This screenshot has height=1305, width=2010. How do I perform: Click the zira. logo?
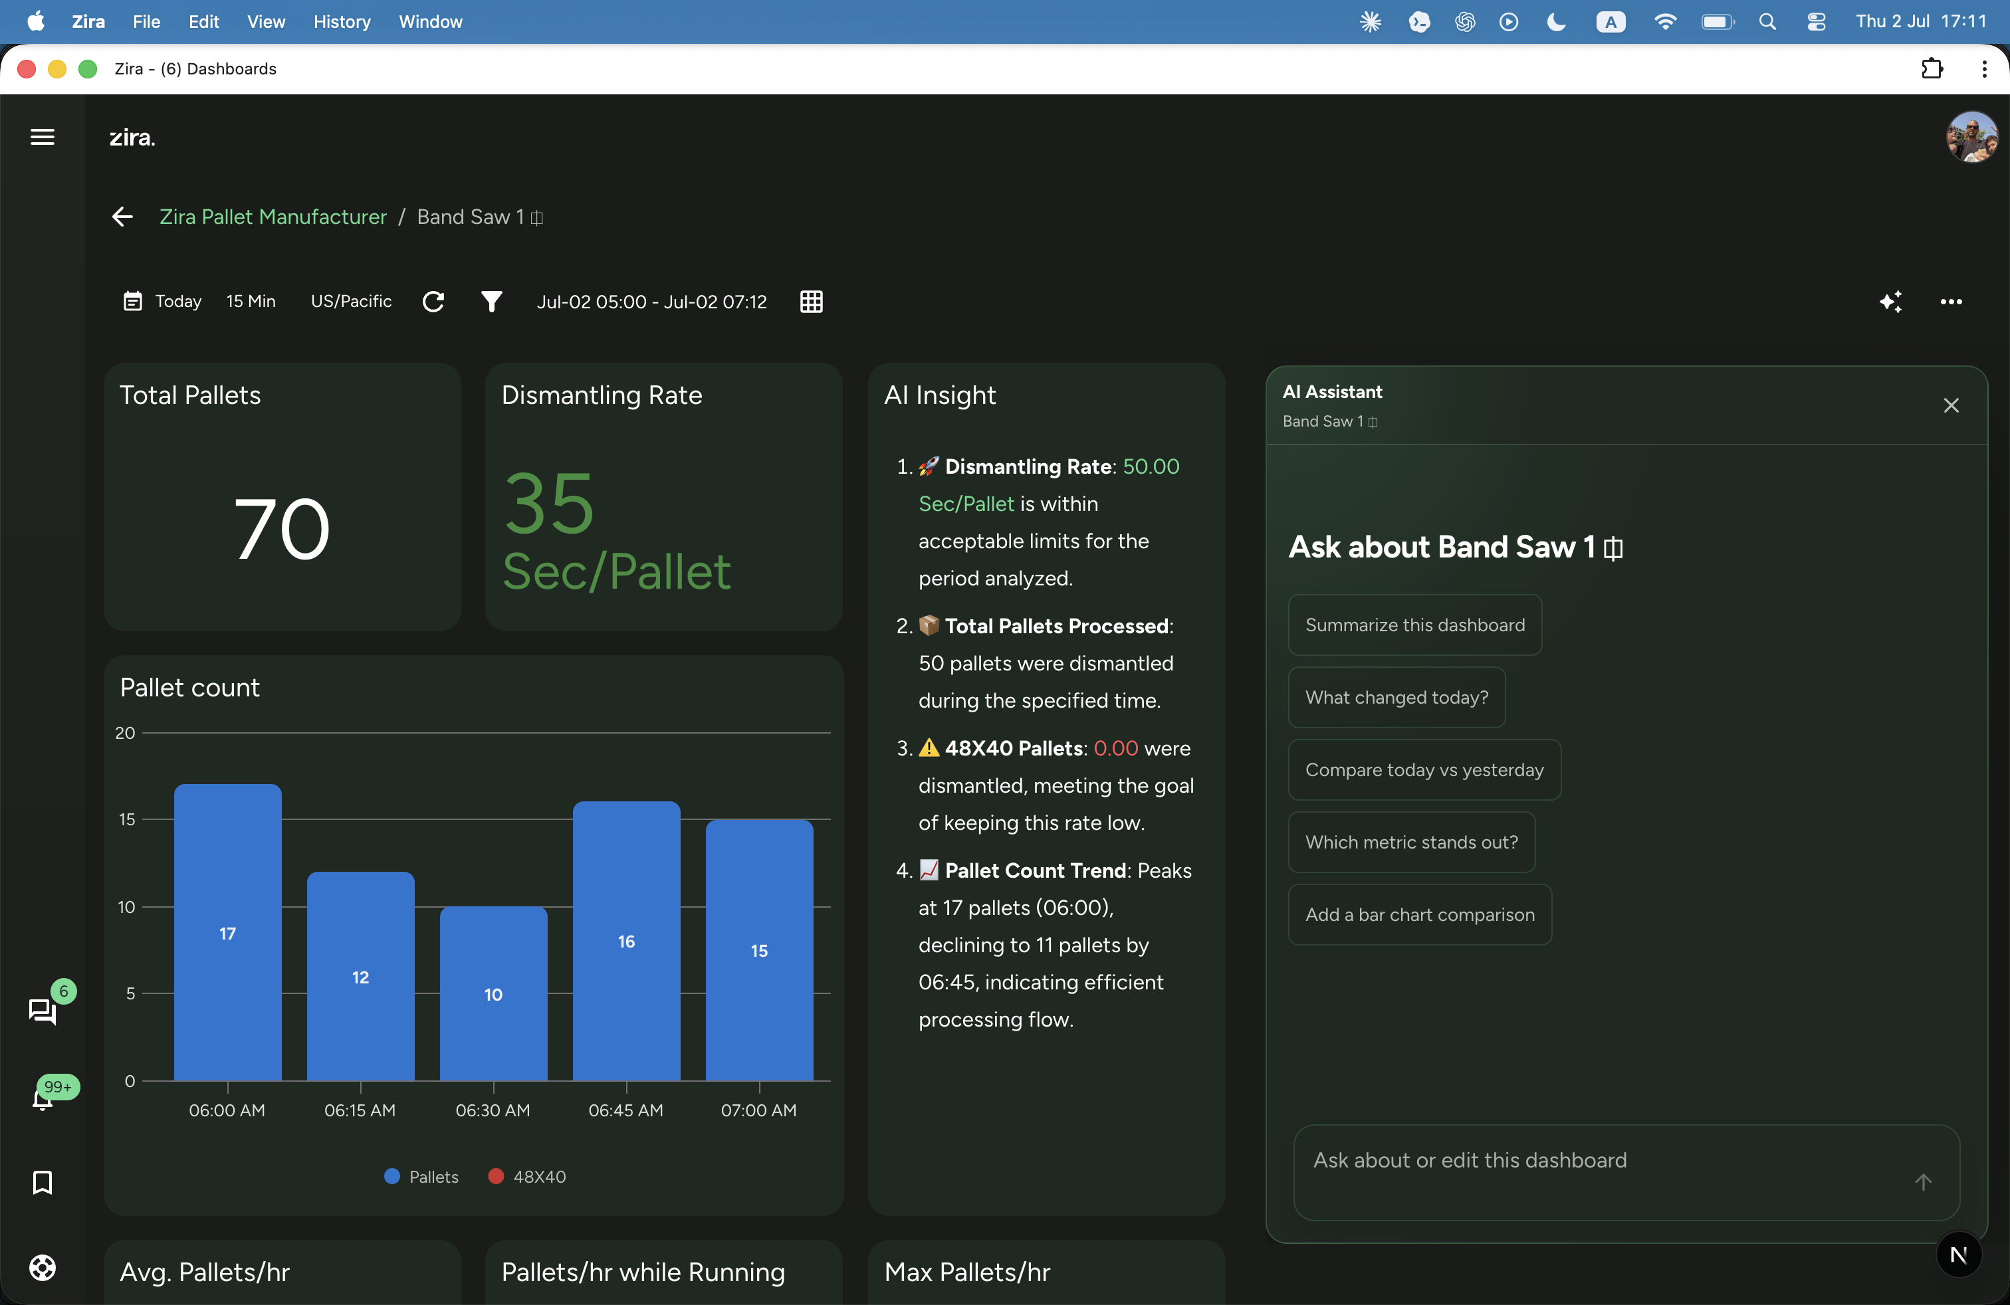pos(132,137)
